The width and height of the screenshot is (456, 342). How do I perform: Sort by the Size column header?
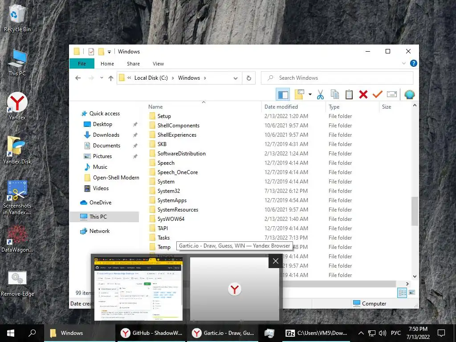tap(395, 107)
